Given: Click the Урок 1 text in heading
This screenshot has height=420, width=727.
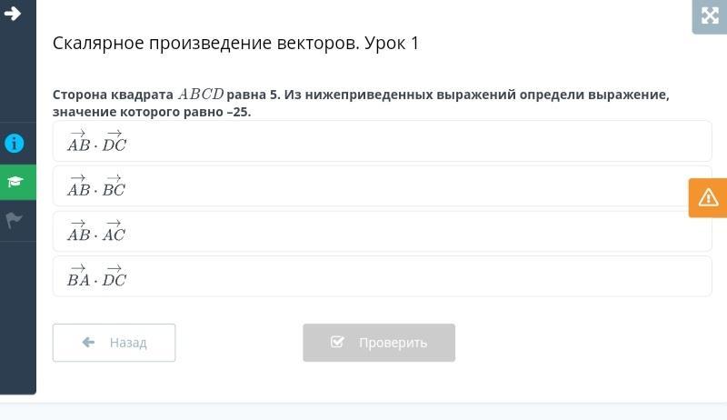Looking at the screenshot, I should 392,44.
